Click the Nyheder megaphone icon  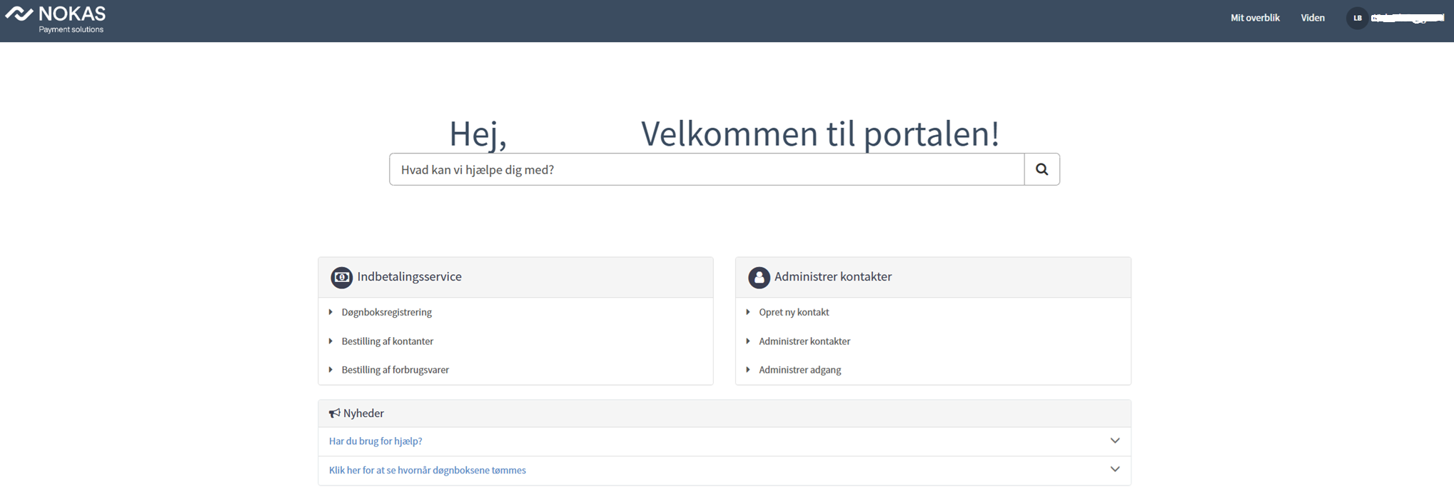pos(334,413)
